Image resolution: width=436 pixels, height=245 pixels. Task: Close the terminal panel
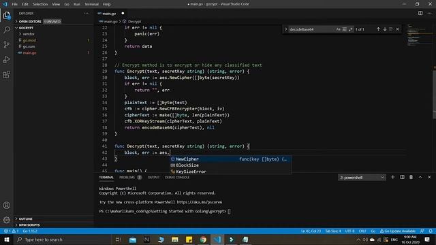pyautogui.click(x=429, y=177)
